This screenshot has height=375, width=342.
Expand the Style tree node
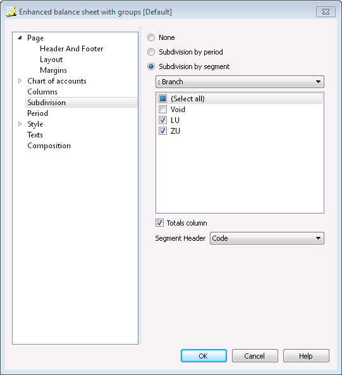[20, 124]
